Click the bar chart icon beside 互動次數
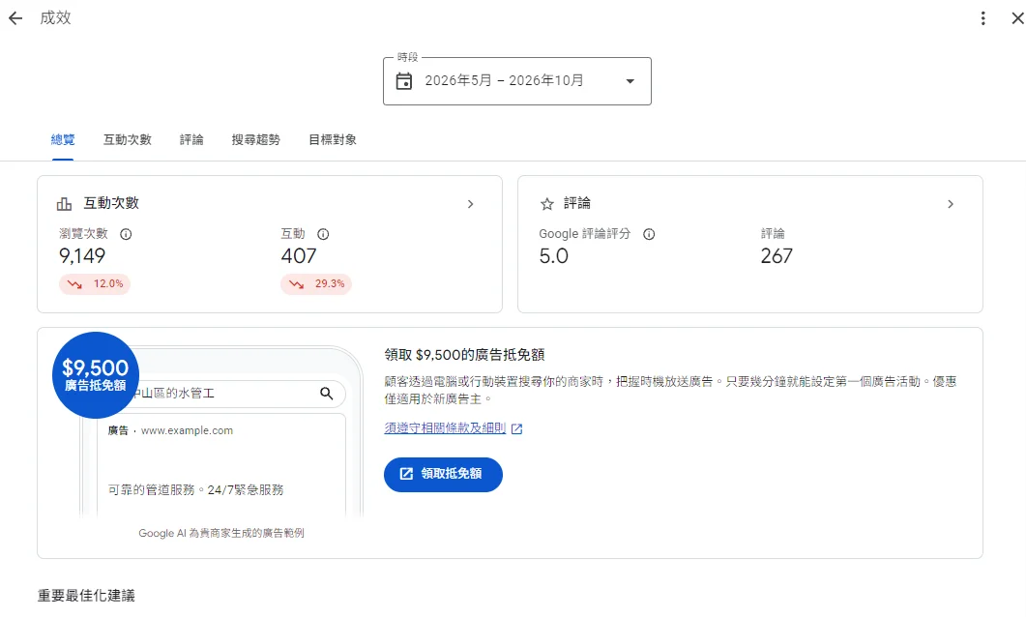The width and height of the screenshot is (1026, 617). [x=64, y=204]
